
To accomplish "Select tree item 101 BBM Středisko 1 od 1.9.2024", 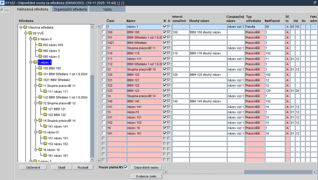I will pos(65,74).
